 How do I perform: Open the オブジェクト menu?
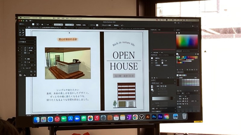[x=47, y=18]
